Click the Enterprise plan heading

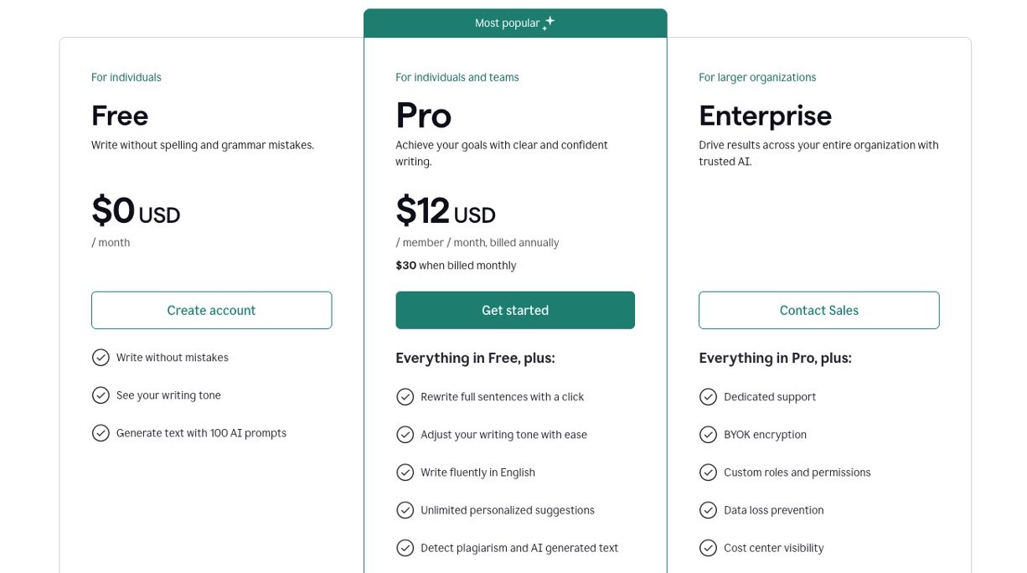pos(765,116)
